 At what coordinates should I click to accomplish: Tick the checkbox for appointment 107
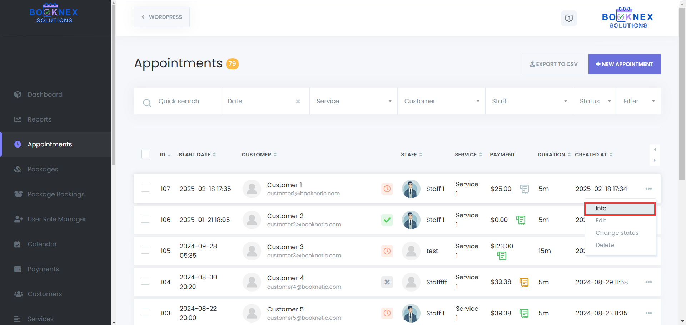click(145, 188)
